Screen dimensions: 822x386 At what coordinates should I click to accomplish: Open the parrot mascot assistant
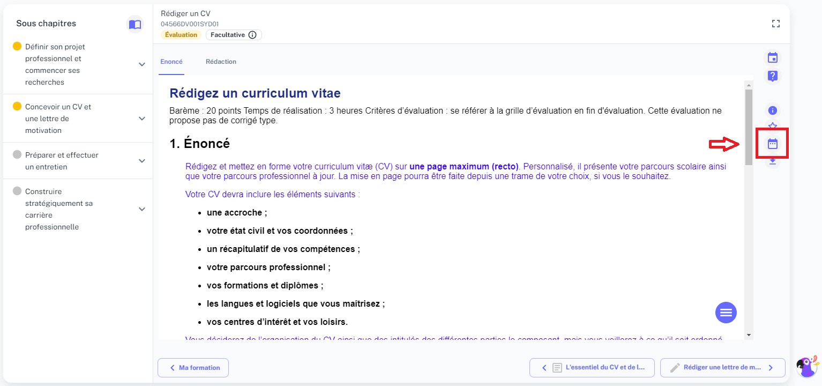tap(806, 367)
